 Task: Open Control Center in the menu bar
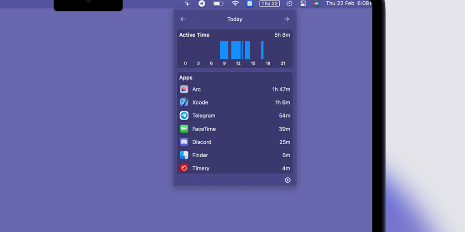pos(303,4)
